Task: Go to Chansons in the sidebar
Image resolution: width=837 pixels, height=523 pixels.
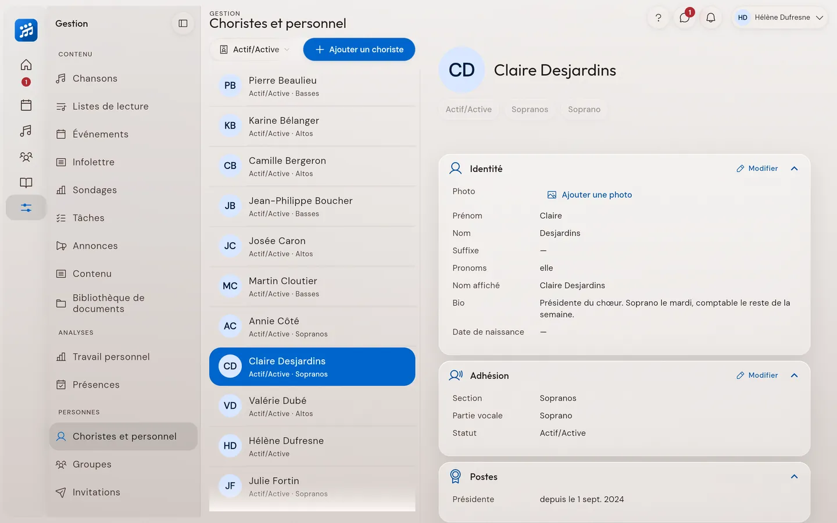Action: pos(124,78)
